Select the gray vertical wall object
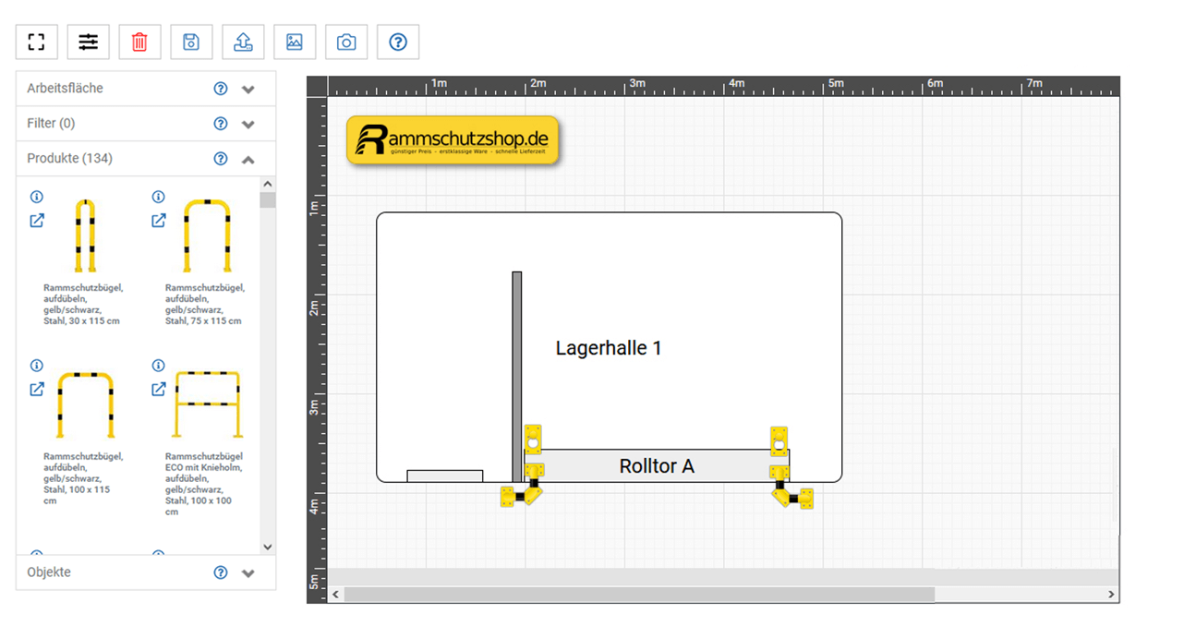 pyautogui.click(x=517, y=377)
